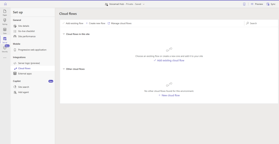Click the Home icon in top-left corner

[x=5, y=4]
